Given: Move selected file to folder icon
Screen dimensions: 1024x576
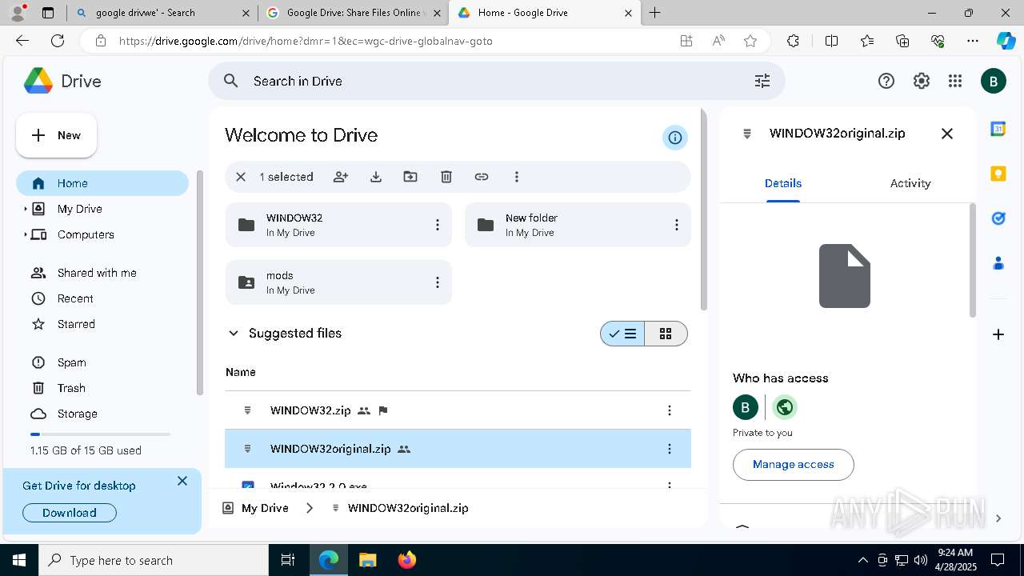Looking at the screenshot, I should 410,177.
